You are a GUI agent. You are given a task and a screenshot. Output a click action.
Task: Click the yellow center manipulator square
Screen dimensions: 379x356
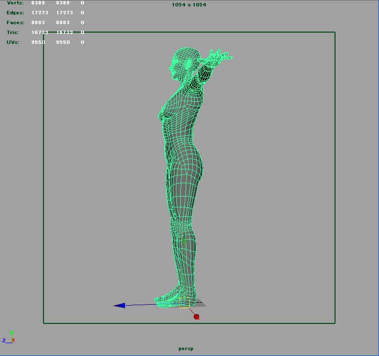click(x=184, y=306)
